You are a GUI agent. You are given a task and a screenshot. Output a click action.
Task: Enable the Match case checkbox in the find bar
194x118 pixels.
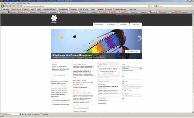pos(42,114)
